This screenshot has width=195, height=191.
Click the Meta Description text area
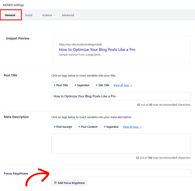tap(121, 143)
